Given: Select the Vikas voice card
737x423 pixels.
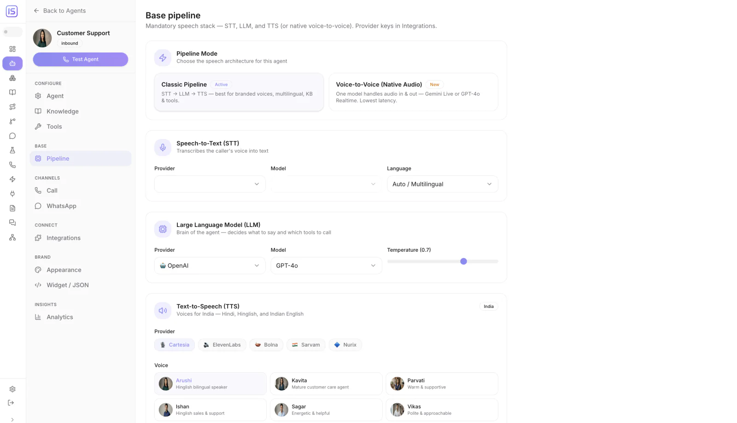Looking at the screenshot, I should coord(442,410).
